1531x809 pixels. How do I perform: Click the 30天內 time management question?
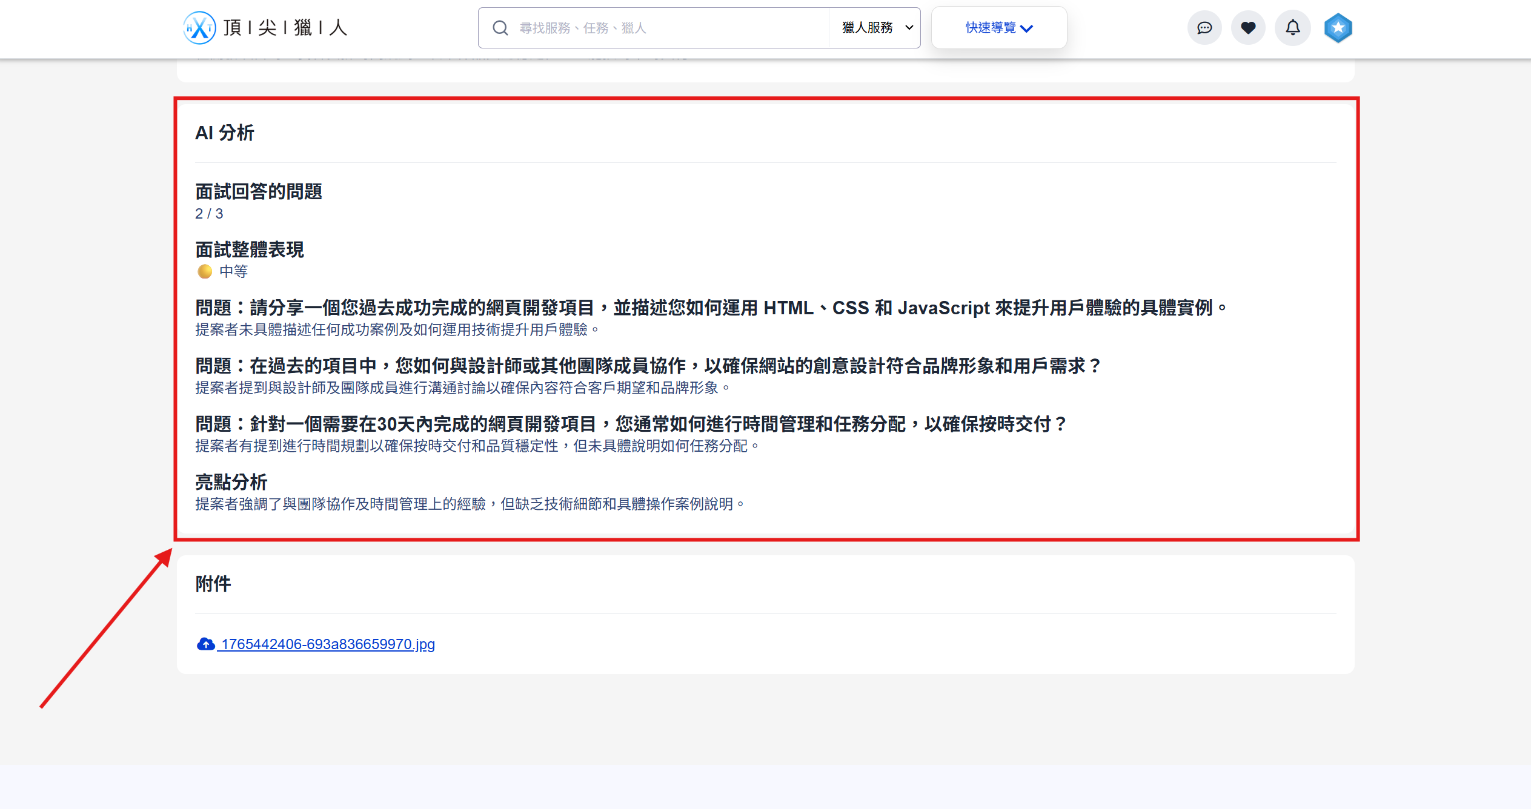pos(630,424)
